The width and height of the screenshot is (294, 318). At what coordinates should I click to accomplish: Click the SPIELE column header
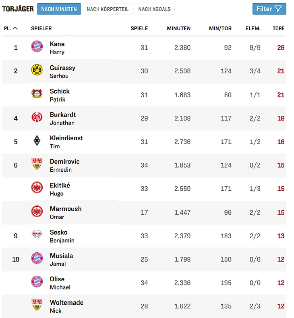click(139, 28)
